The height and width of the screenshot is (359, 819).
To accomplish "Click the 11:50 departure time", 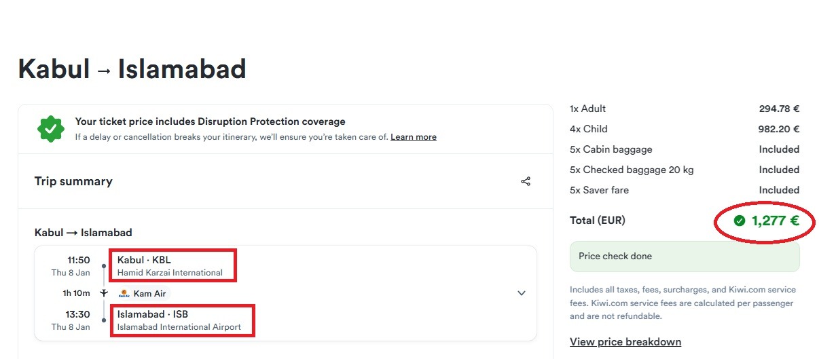I will click(x=79, y=260).
